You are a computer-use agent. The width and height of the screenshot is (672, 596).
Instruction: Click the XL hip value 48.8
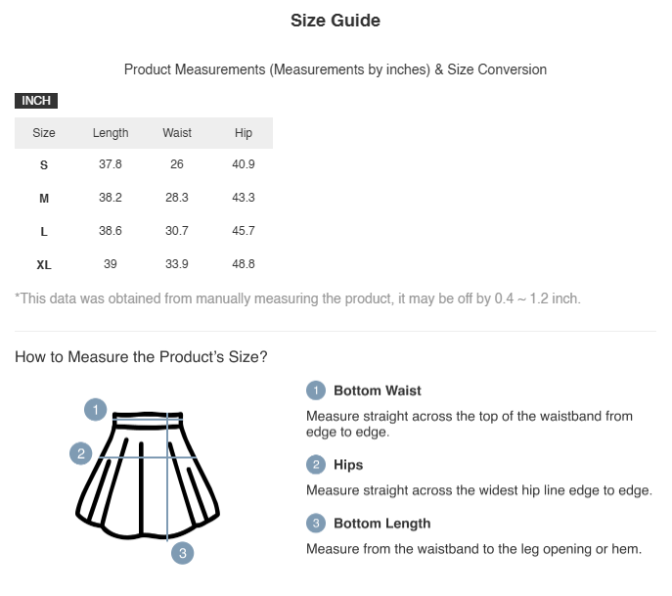244,264
